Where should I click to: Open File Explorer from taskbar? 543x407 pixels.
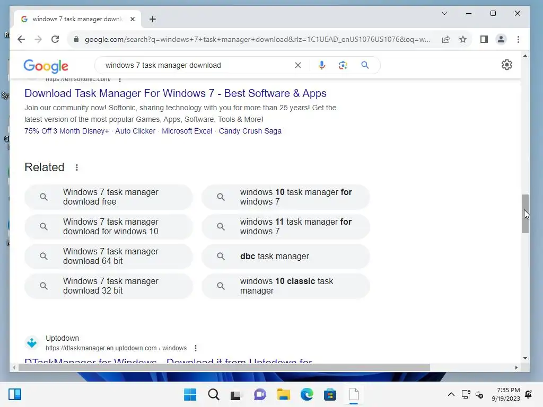point(283,394)
